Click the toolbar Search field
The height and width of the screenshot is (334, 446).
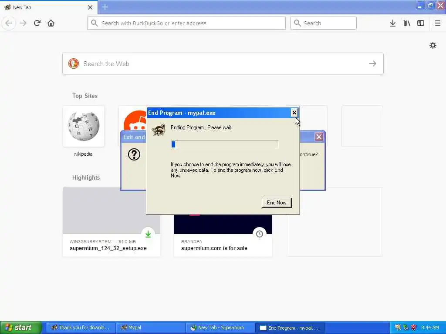[x=323, y=23]
